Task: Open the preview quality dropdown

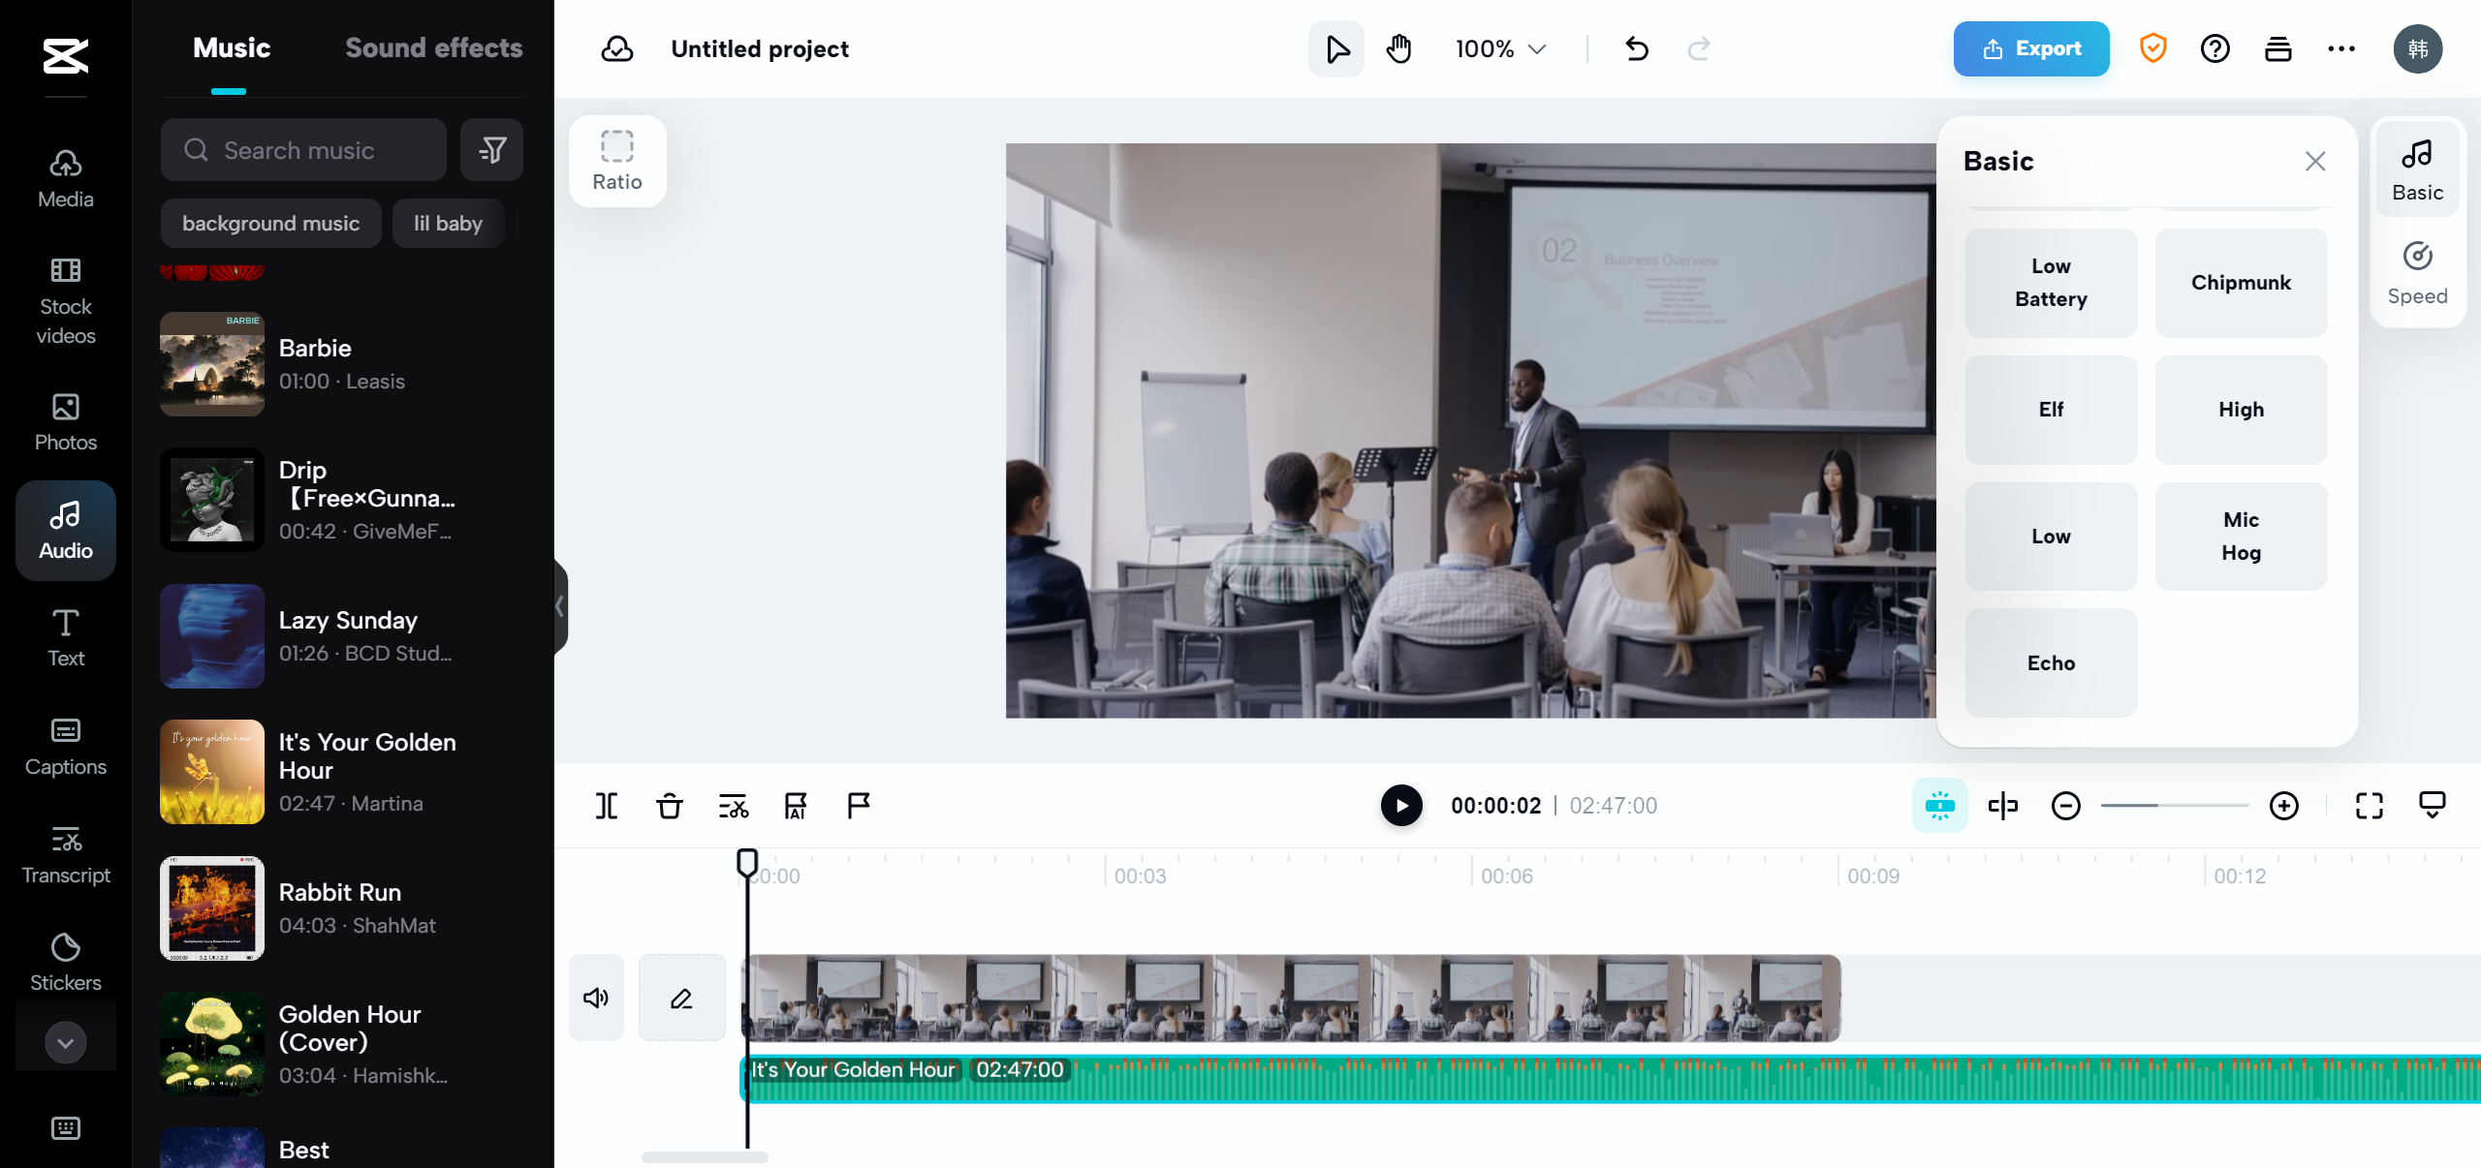Action: [2433, 805]
